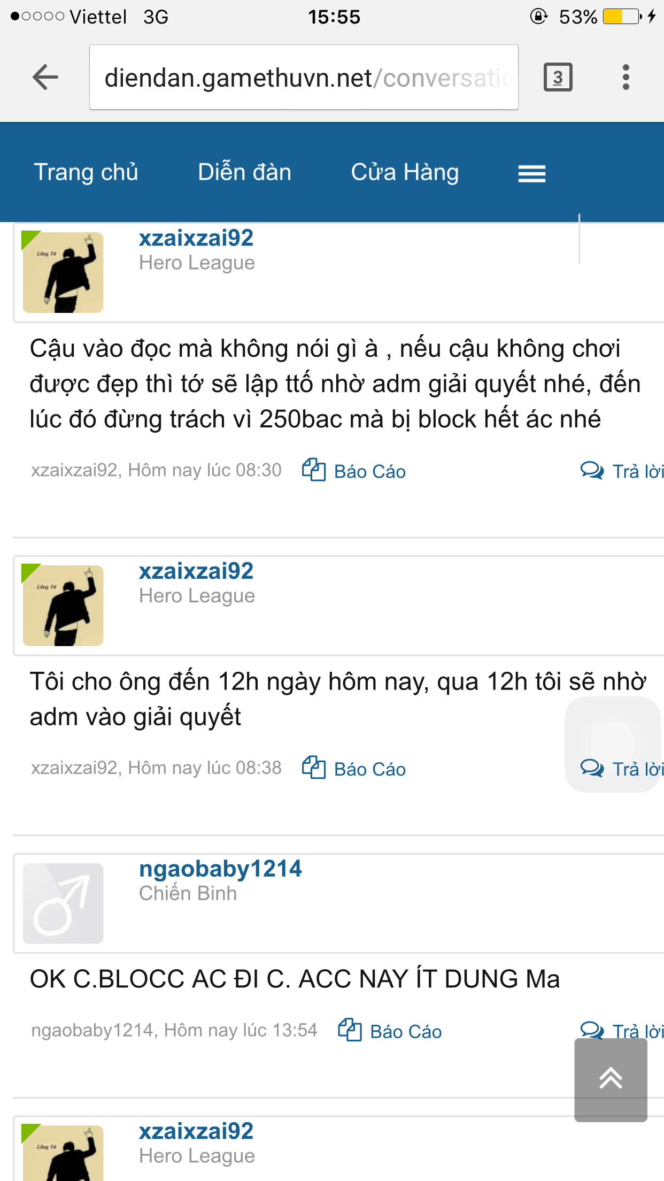Go to the Trang chủ tab

tap(86, 172)
